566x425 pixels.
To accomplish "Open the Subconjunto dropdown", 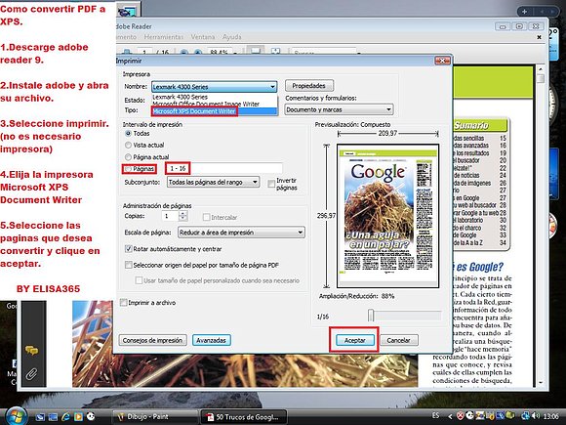I will click(x=213, y=182).
